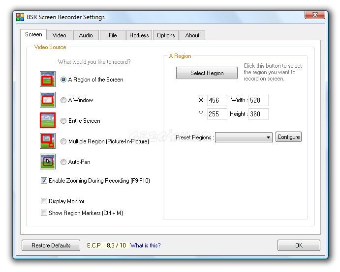Click the BSR Screen Recorder title icon
Screen dimensions: 340x272
20,17
